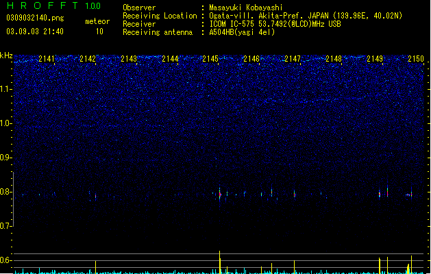Click the 0.6 level axis label
This screenshot has height=274, width=431.
[6, 260]
